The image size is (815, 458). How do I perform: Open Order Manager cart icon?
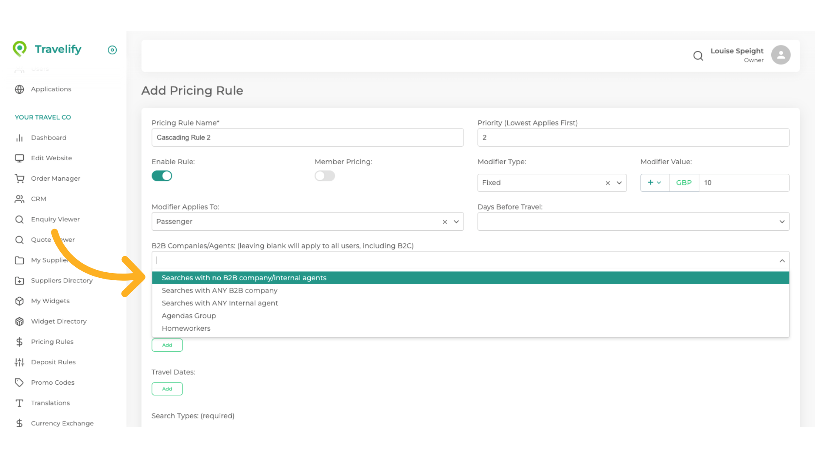click(20, 179)
